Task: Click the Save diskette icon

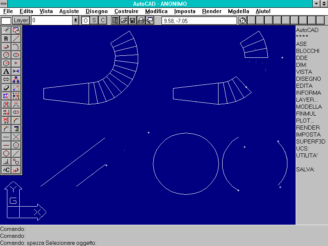Action: tap(132, 20)
